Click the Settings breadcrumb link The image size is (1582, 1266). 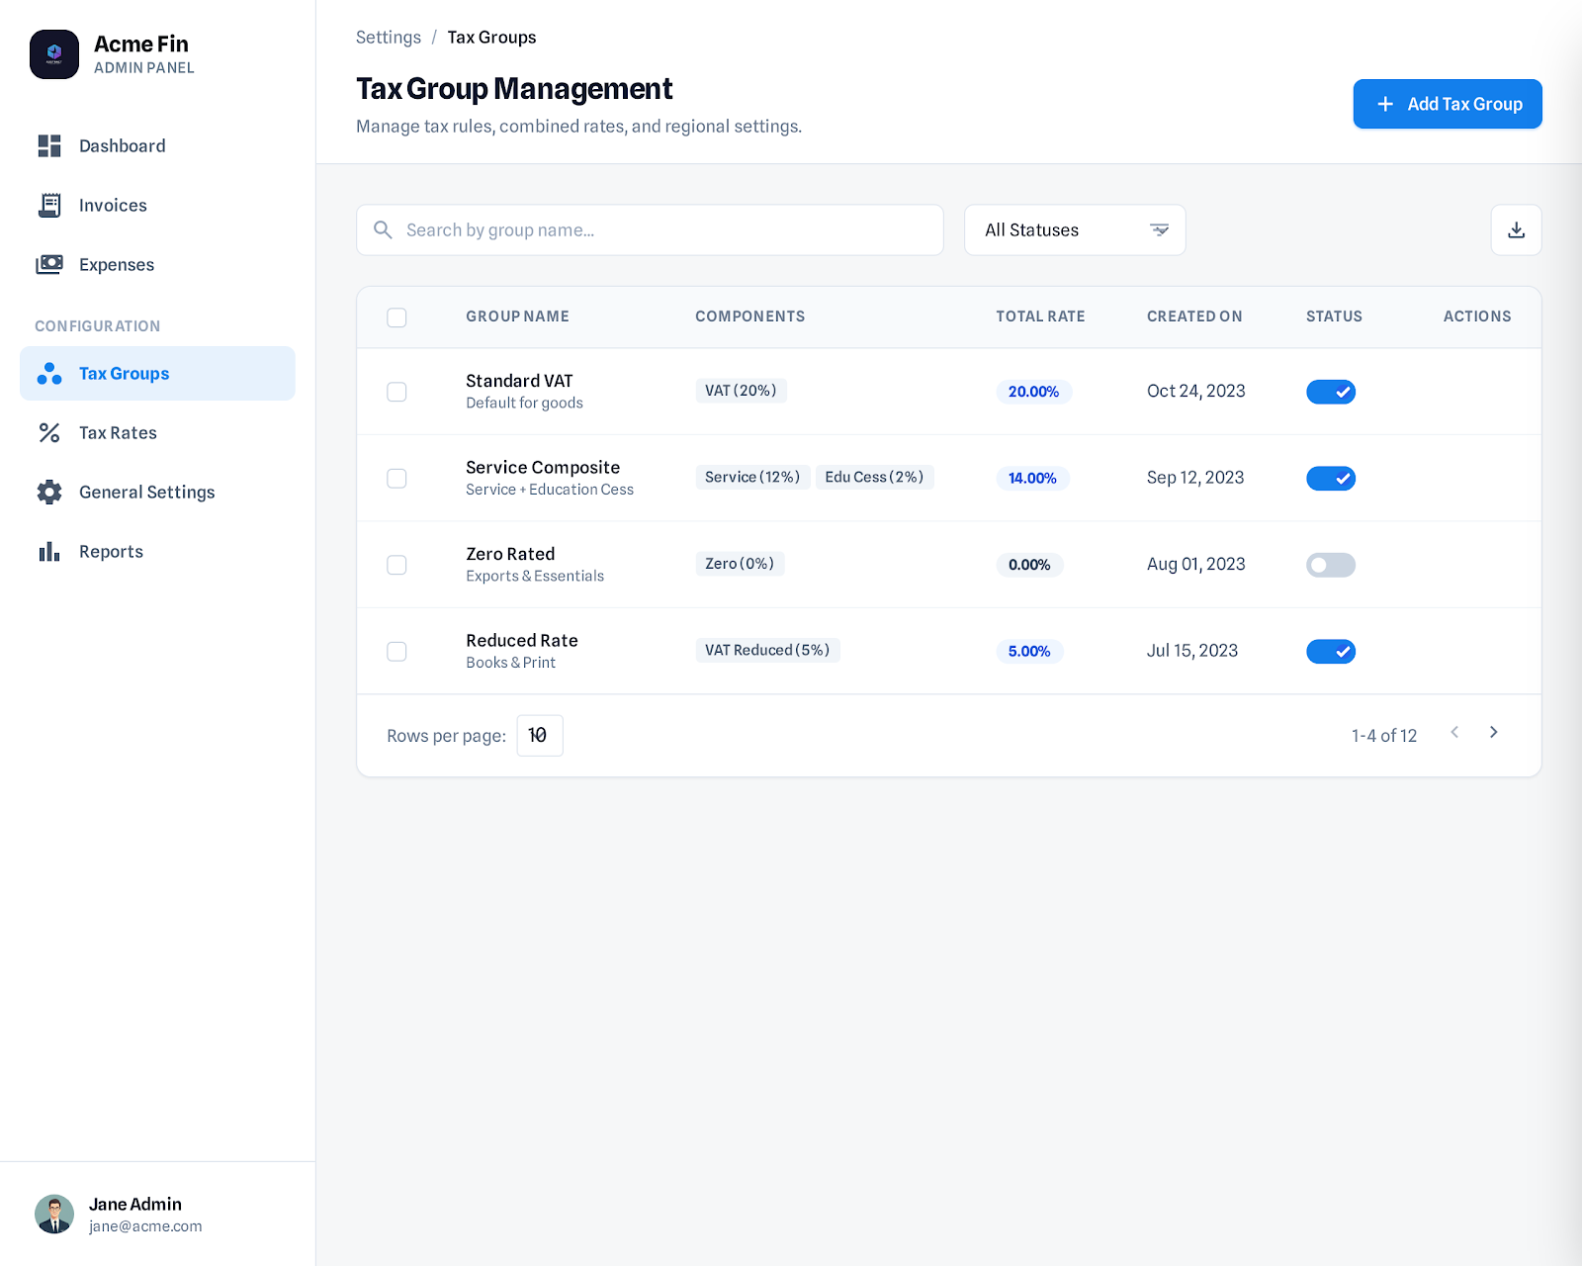click(388, 38)
